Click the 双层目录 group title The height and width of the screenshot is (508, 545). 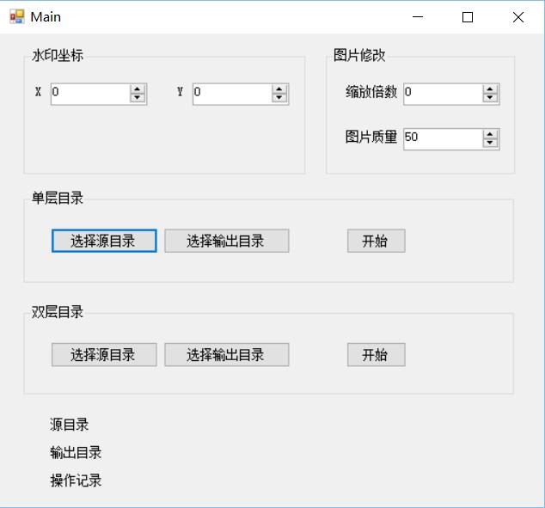[58, 312]
